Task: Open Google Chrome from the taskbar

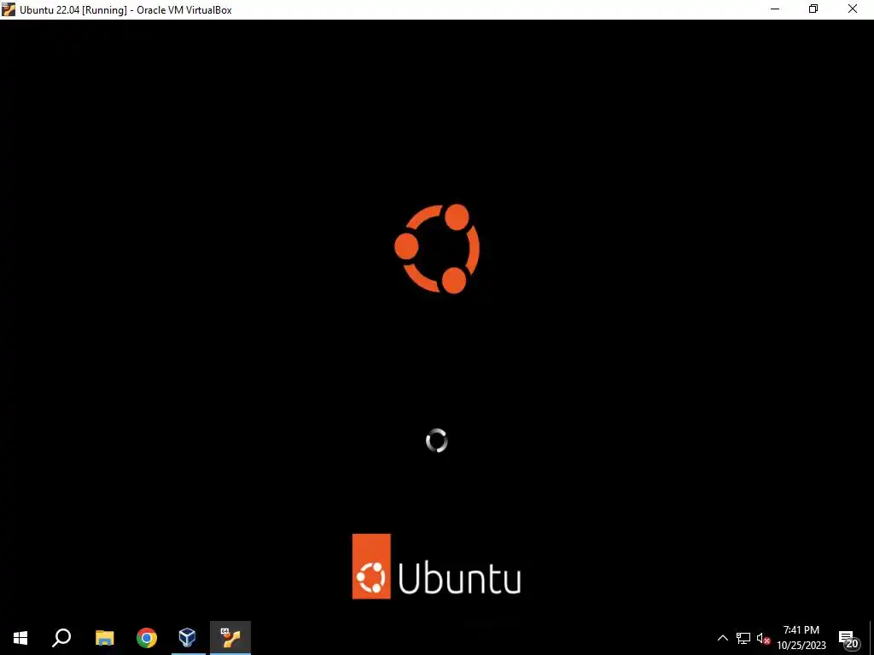Action: pyautogui.click(x=147, y=638)
